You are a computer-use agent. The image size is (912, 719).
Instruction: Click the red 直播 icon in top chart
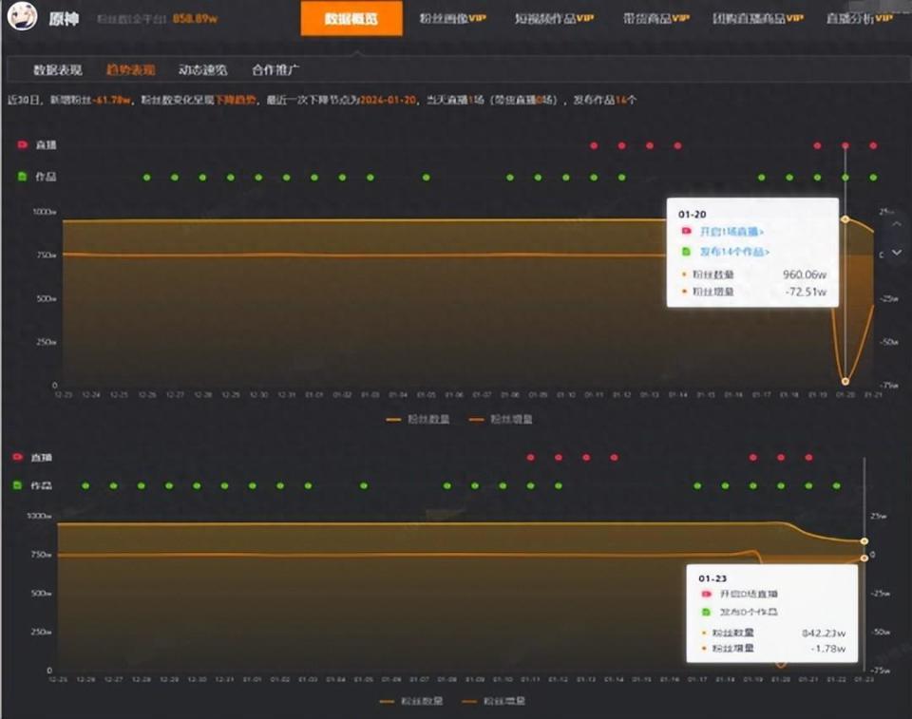point(23,145)
